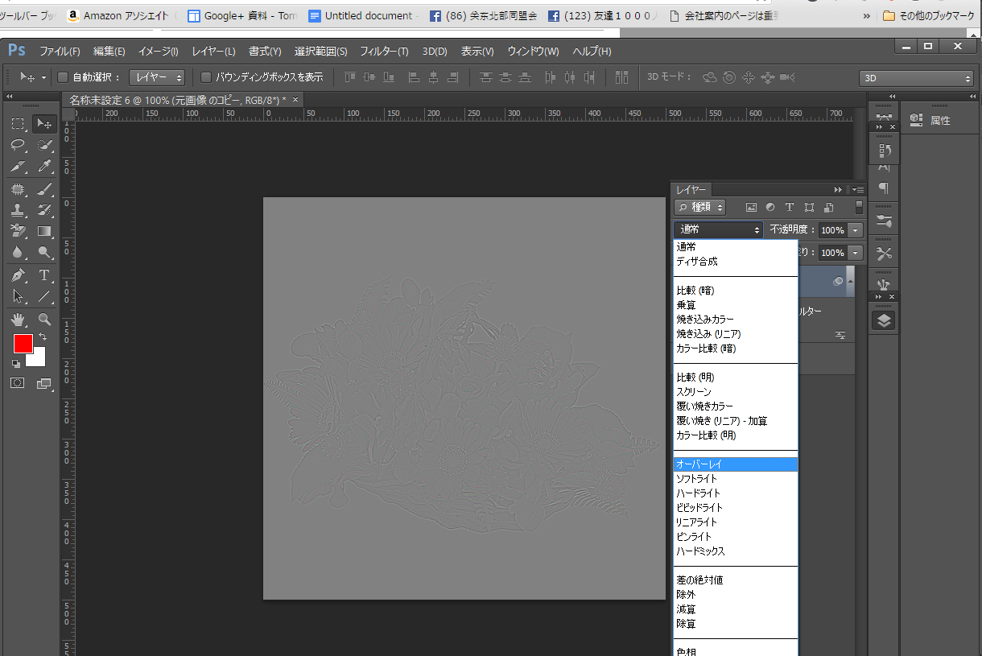Image resolution: width=982 pixels, height=656 pixels.
Task: Select the Path Selection tool
Action: [x=18, y=296]
